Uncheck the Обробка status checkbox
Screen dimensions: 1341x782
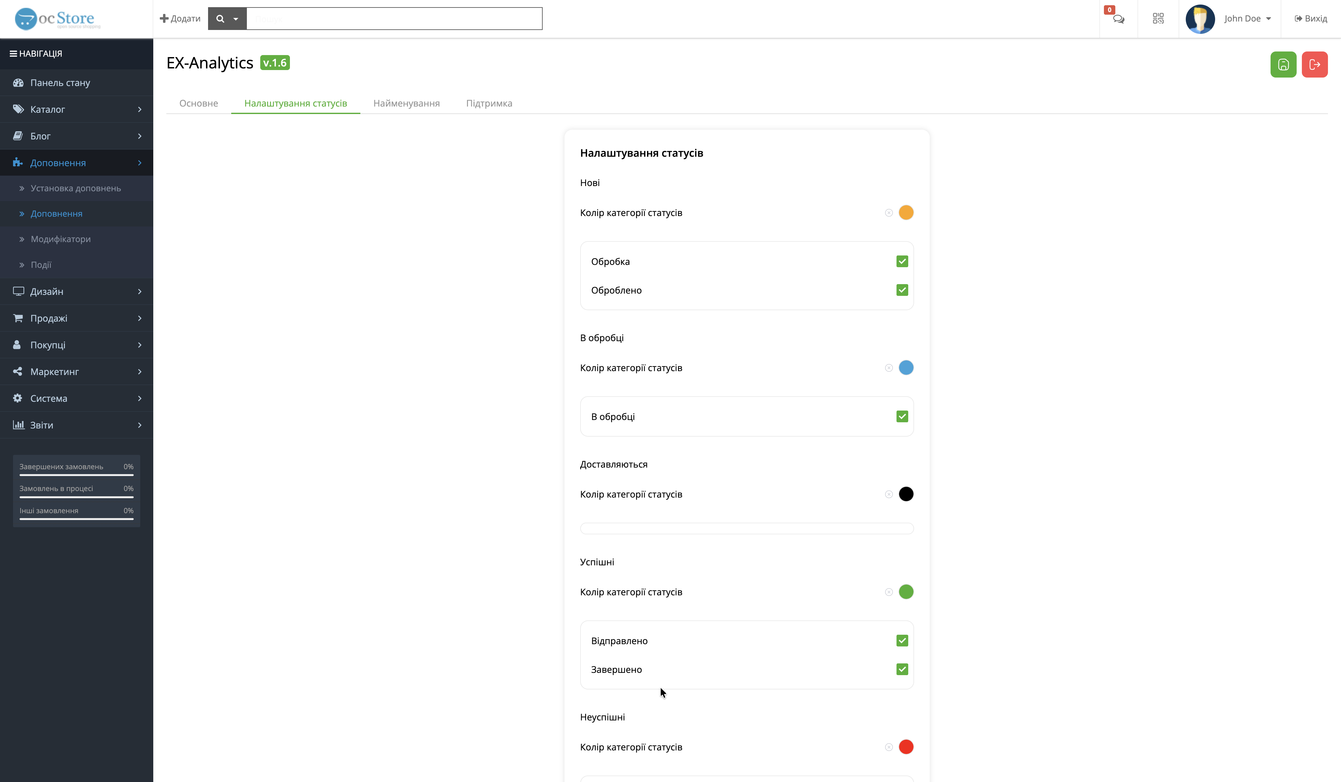coord(901,261)
